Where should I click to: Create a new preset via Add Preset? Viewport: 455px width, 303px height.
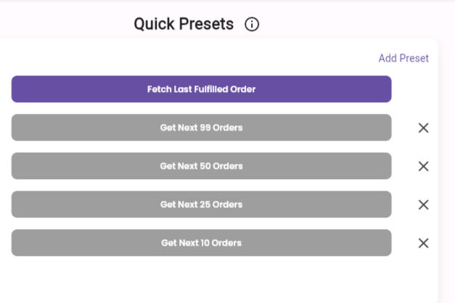point(403,58)
